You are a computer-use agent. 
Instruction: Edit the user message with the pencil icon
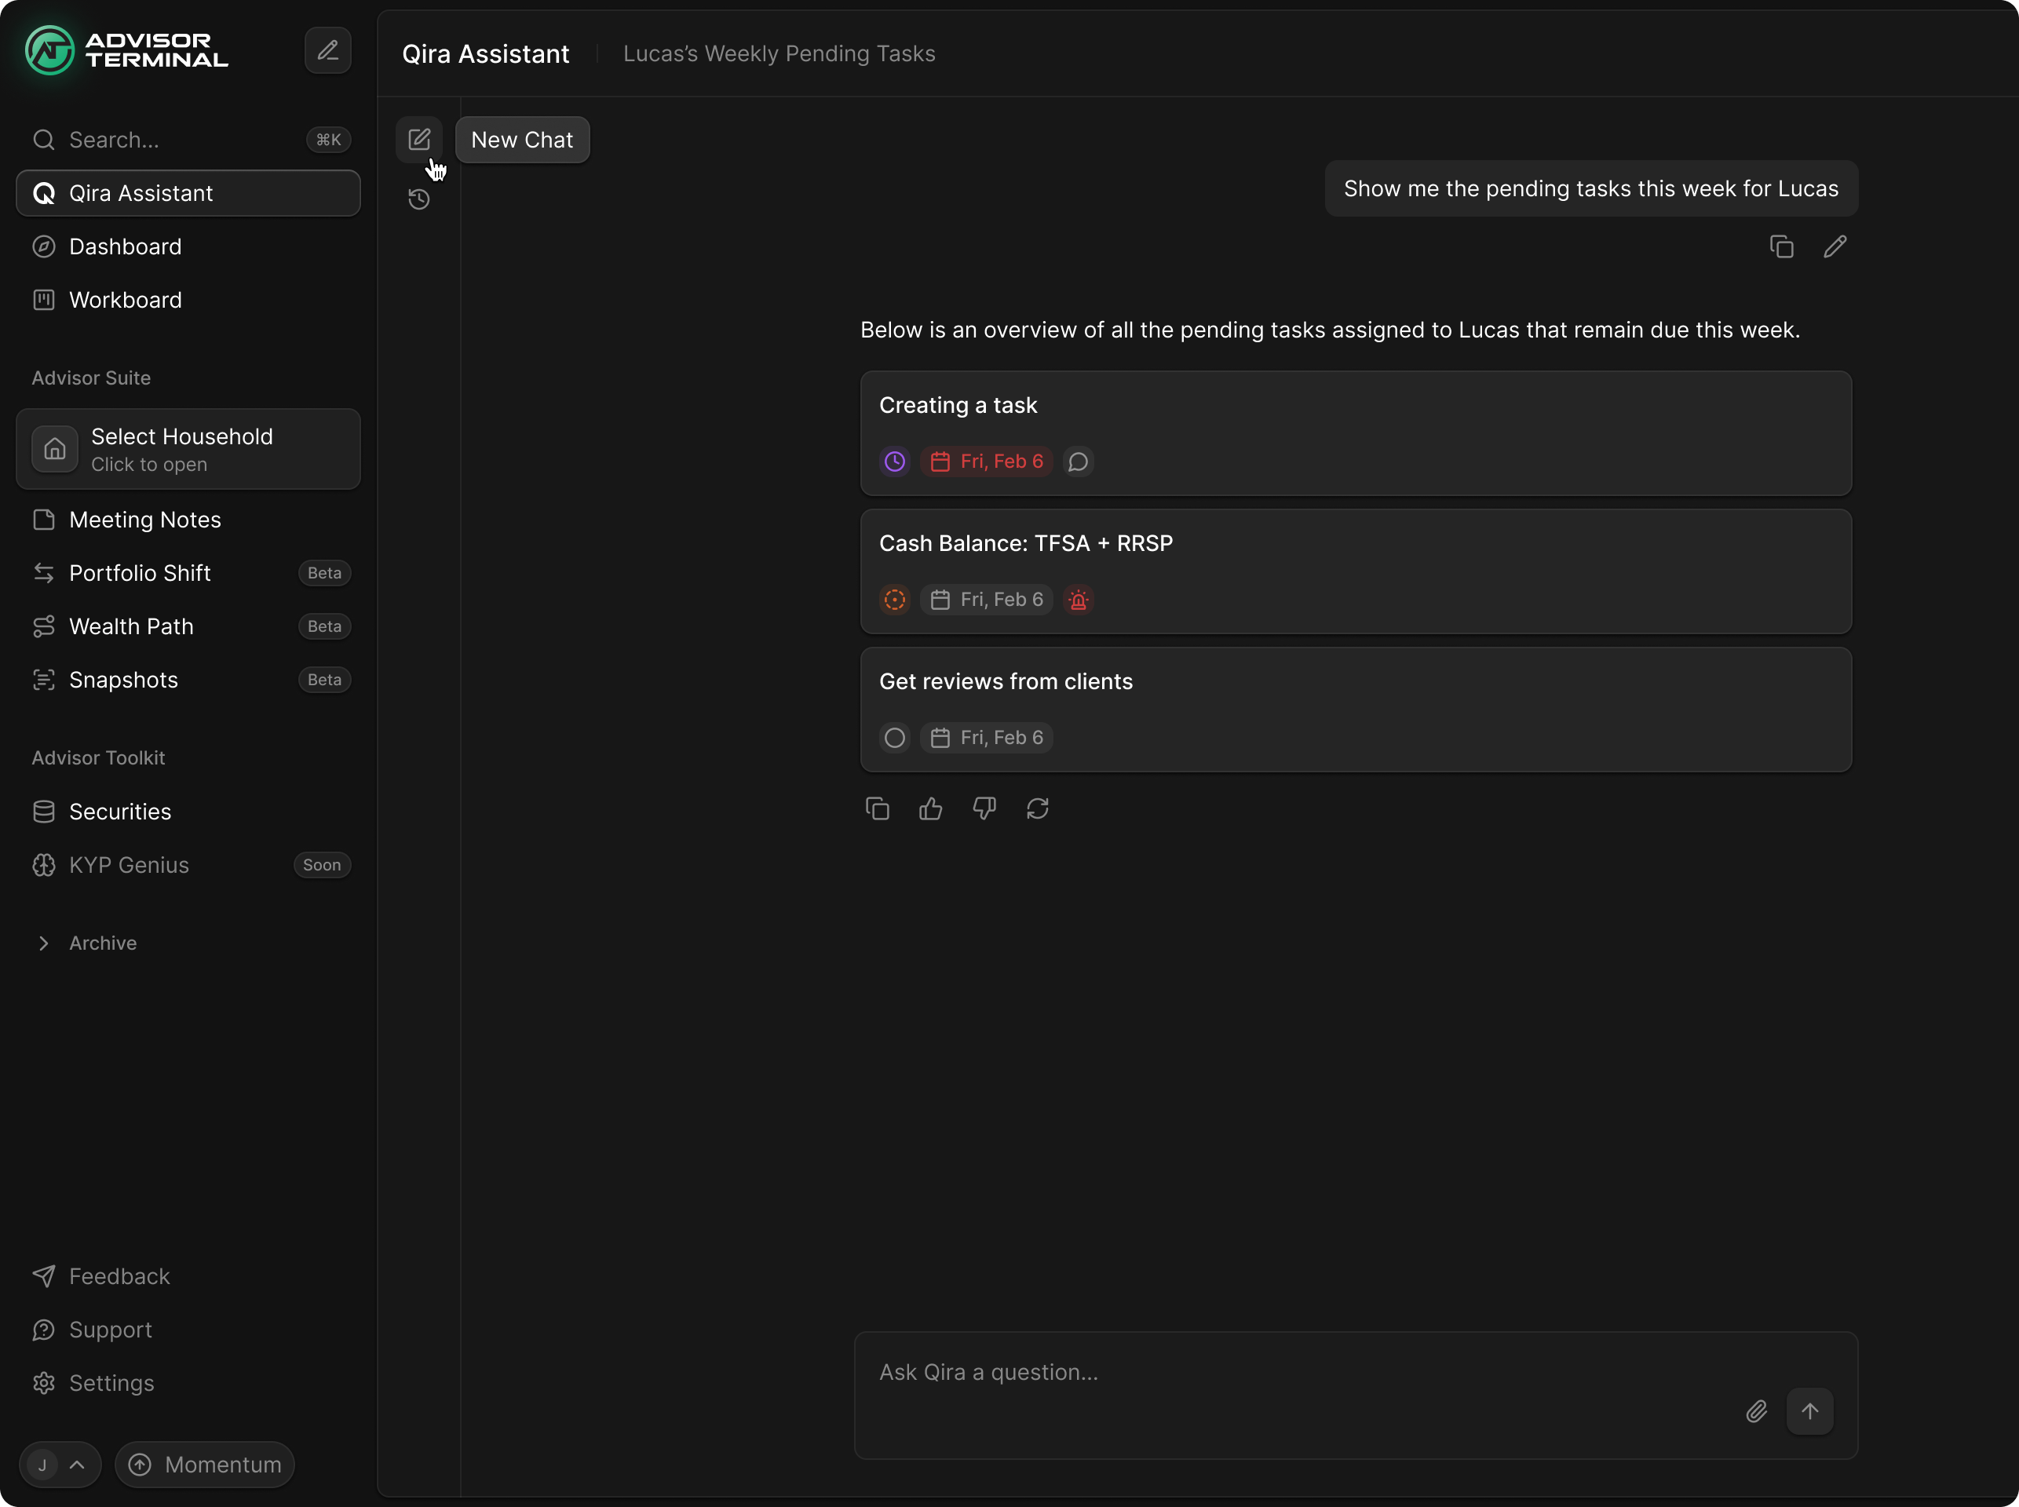(x=1835, y=246)
